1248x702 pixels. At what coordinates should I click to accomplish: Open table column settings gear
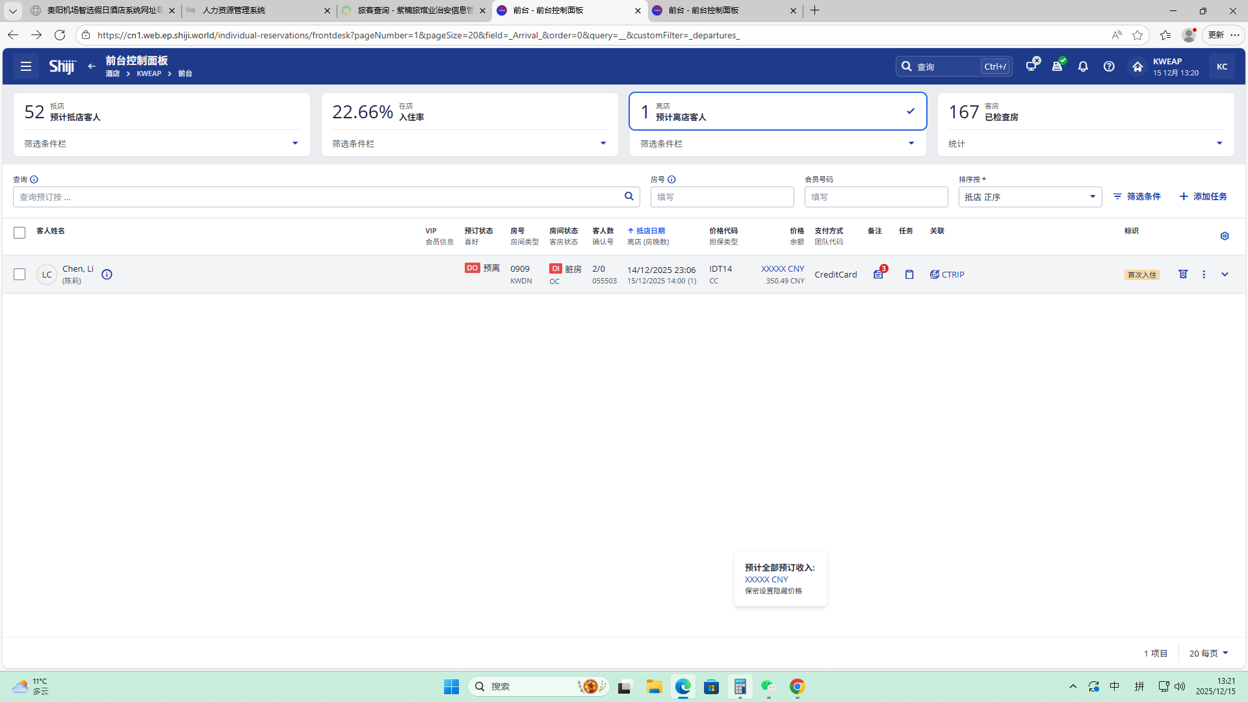click(x=1225, y=236)
